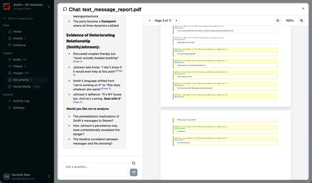This screenshot has height=183, width=312.
Task: Open the Audio section in sidebar
Action: tap(17, 59)
